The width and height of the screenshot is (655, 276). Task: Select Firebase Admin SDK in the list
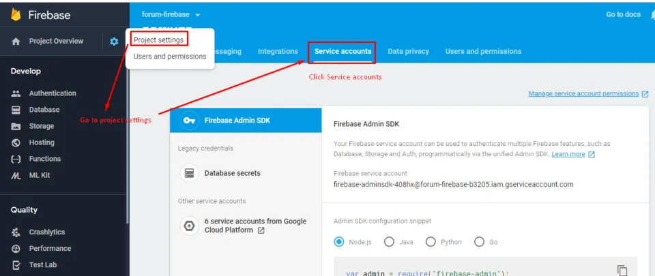pyautogui.click(x=246, y=121)
